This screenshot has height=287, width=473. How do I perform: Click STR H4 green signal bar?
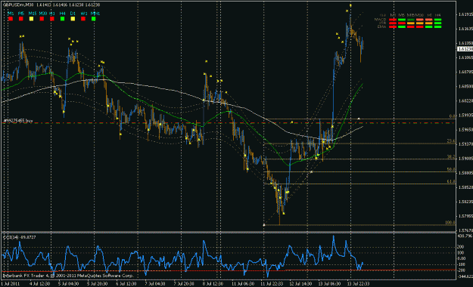tap(437, 23)
